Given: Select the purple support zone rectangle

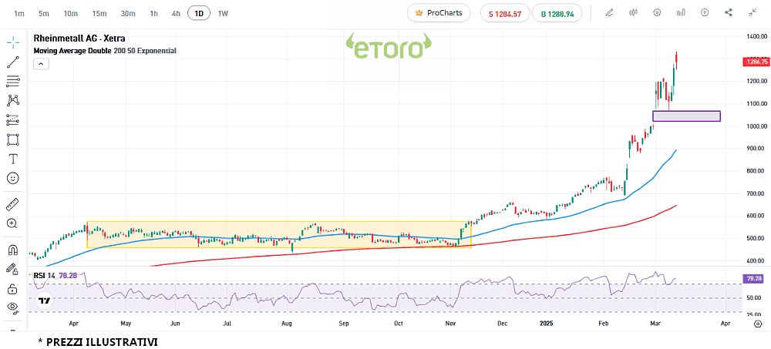Looking at the screenshot, I should 686,116.
